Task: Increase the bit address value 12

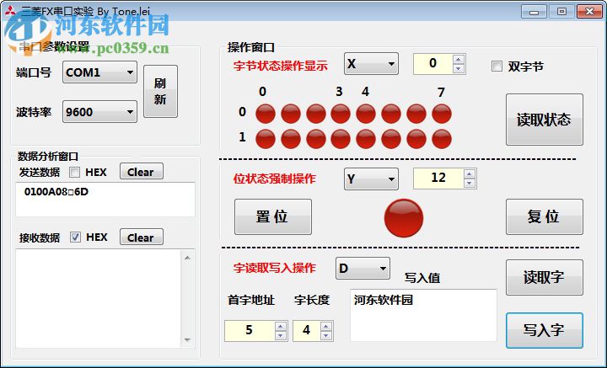Action: 470,174
